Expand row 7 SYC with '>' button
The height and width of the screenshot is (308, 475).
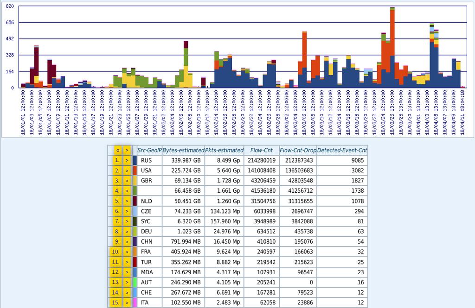pyautogui.click(x=127, y=221)
